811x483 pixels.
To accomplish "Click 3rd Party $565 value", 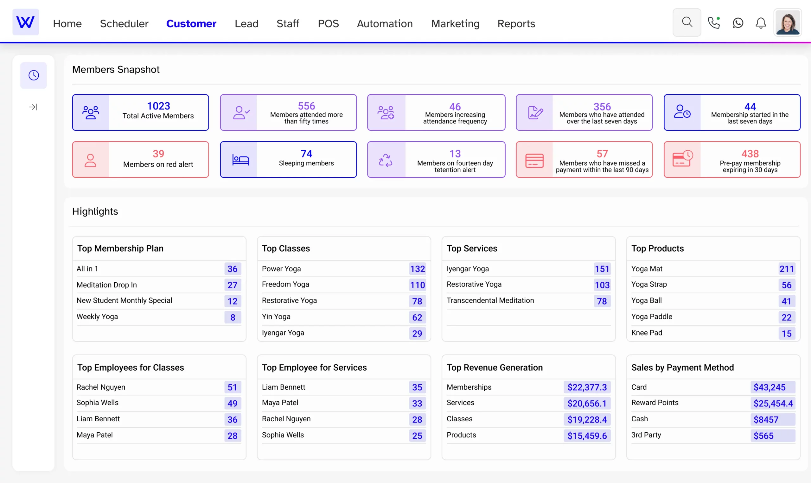I will coord(772,436).
